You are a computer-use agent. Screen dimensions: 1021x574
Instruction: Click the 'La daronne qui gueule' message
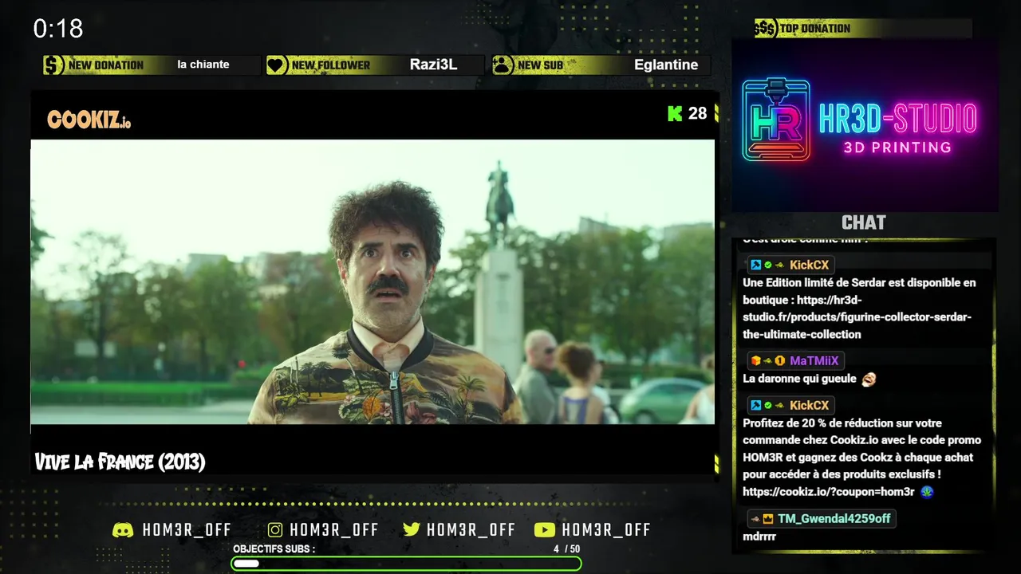pyautogui.click(x=799, y=379)
